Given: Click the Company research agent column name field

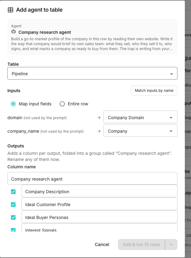Looking at the screenshot, I should pyautogui.click(x=92, y=178).
